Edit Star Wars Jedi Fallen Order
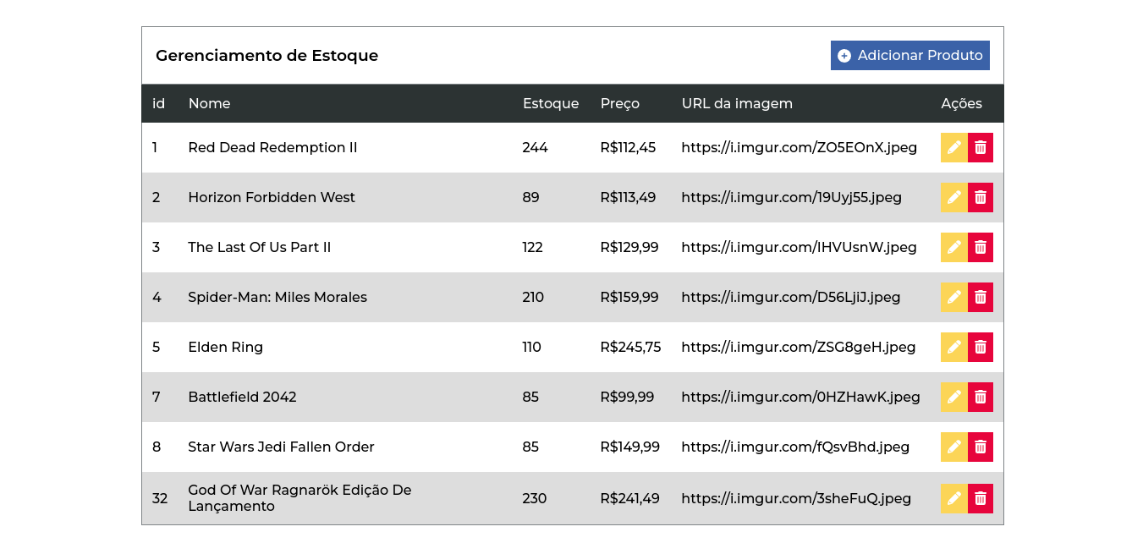 pyautogui.click(x=953, y=447)
